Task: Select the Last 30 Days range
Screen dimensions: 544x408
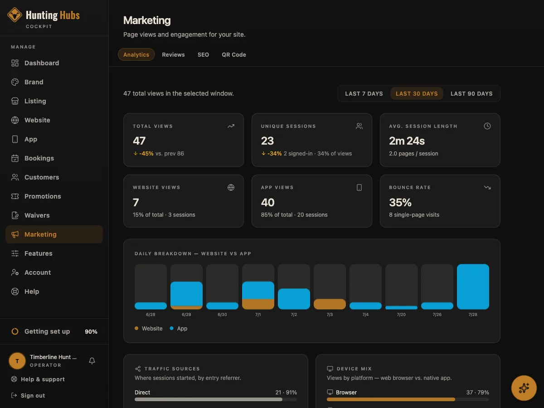Action: click(x=417, y=93)
